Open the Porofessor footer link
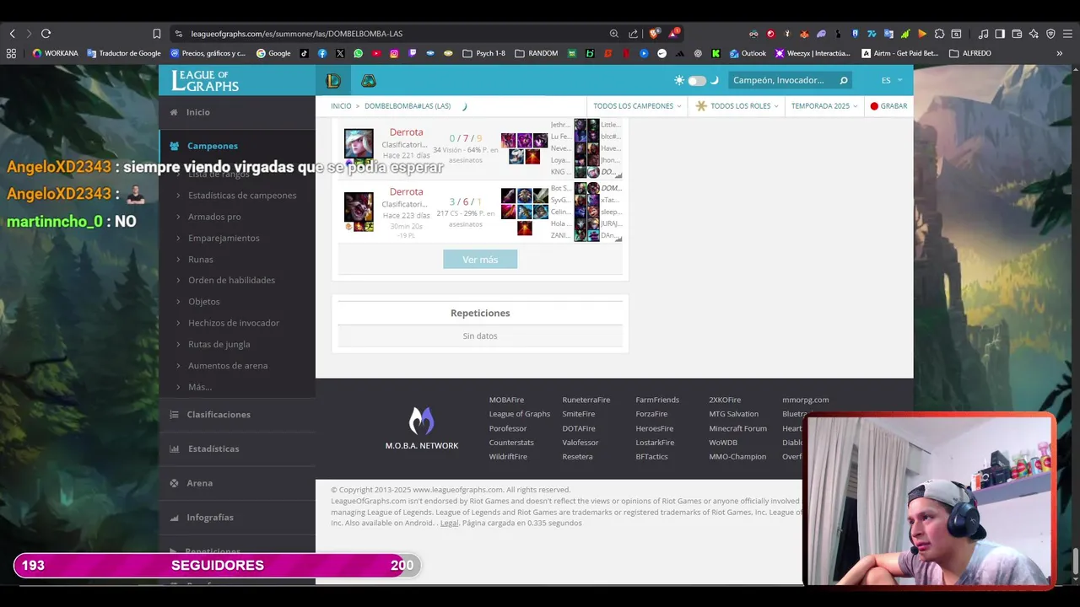Viewport: 1080px width, 607px height. pos(508,428)
